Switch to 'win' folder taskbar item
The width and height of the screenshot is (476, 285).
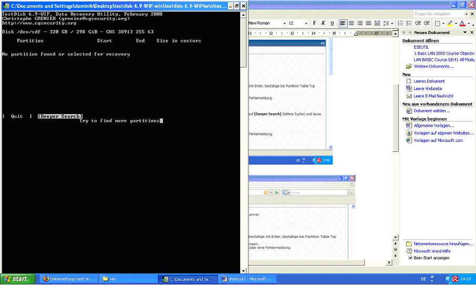click(129, 279)
